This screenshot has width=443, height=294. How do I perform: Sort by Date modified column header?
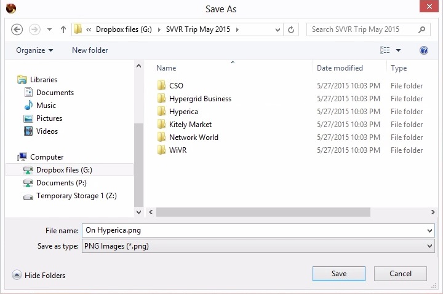pos(340,68)
